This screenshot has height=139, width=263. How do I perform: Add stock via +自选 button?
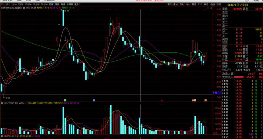click(x=212, y=4)
